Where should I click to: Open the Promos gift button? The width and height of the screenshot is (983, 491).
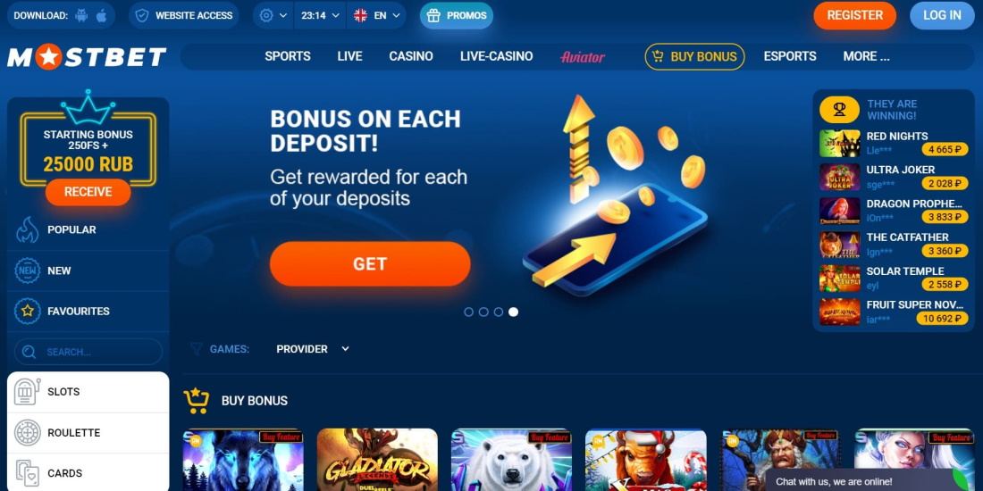coord(457,16)
